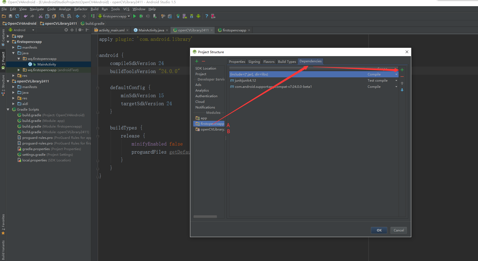Toggle the Favorites tool window side tab
Image resolution: width=478 pixels, height=261 pixels.
3,224
